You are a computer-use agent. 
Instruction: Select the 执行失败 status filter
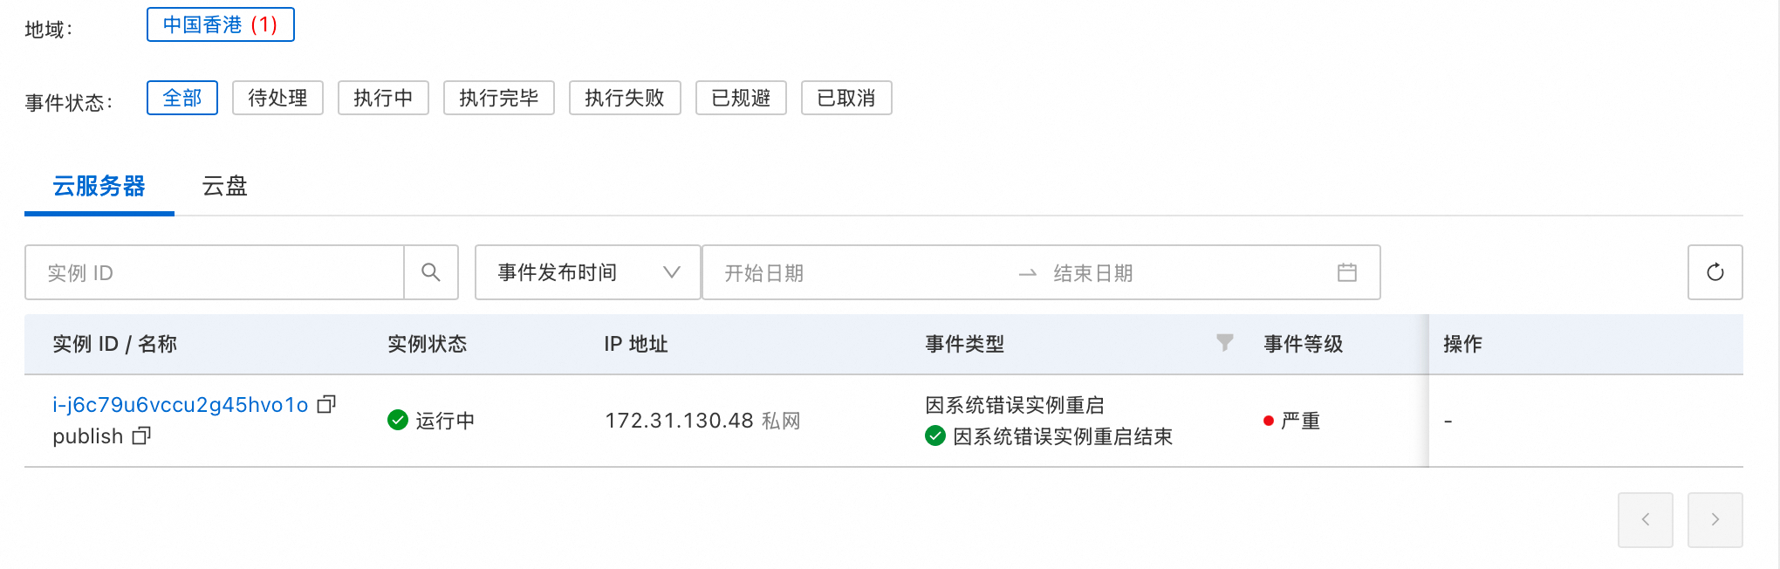click(x=625, y=98)
